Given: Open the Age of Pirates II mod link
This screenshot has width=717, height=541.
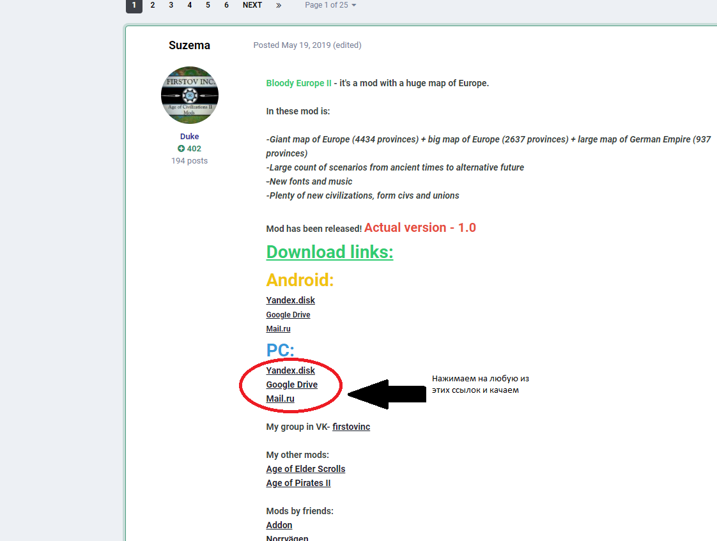Looking at the screenshot, I should click(298, 483).
